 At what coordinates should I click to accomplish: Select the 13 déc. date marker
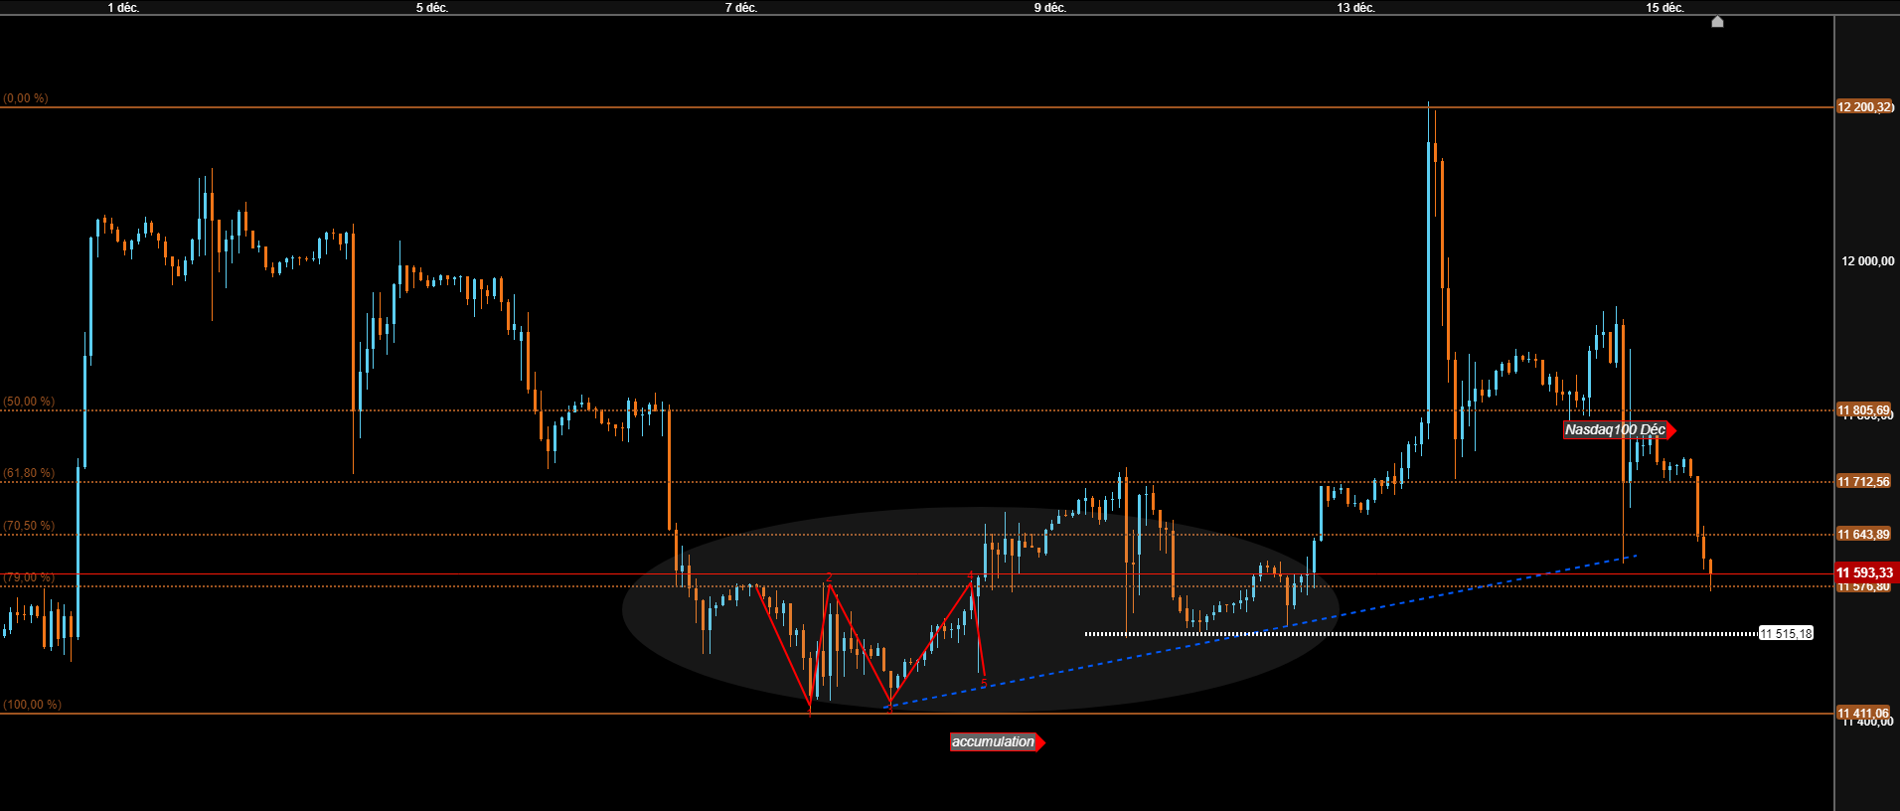click(x=1355, y=7)
